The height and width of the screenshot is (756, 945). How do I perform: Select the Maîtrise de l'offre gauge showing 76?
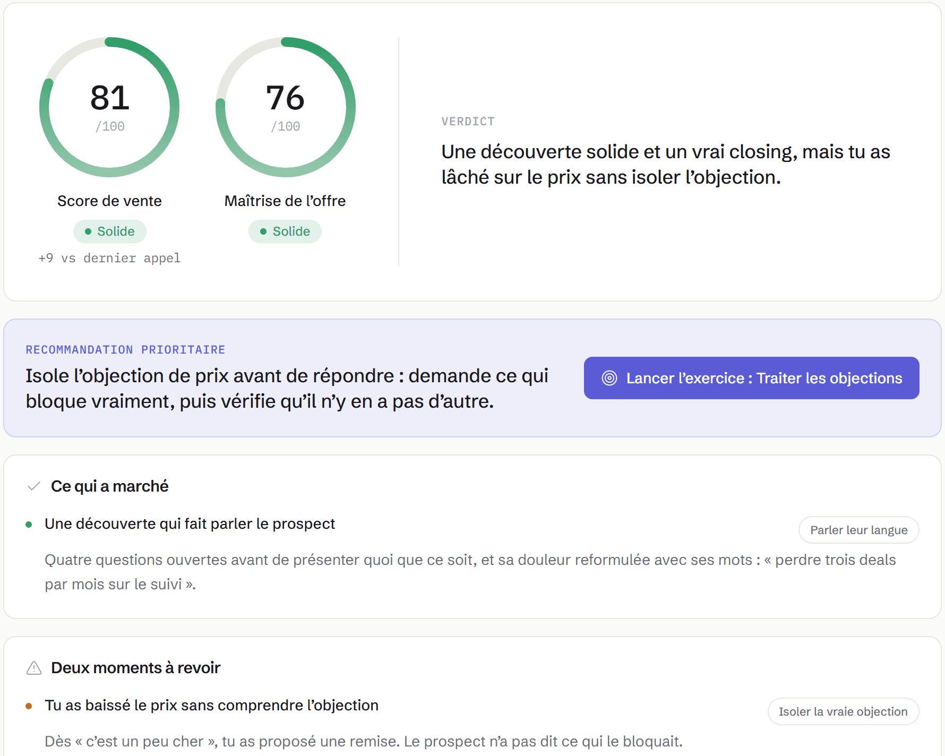point(285,107)
